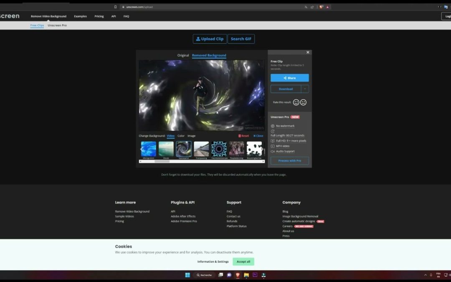The image size is (451, 282).
Task: Click the Audio Support feature link
Action: click(285, 151)
